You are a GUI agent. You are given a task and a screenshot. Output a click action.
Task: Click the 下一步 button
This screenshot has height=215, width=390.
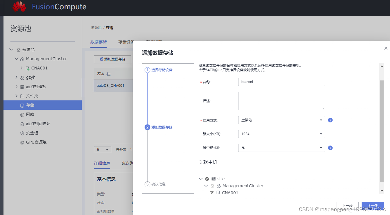click(373, 205)
